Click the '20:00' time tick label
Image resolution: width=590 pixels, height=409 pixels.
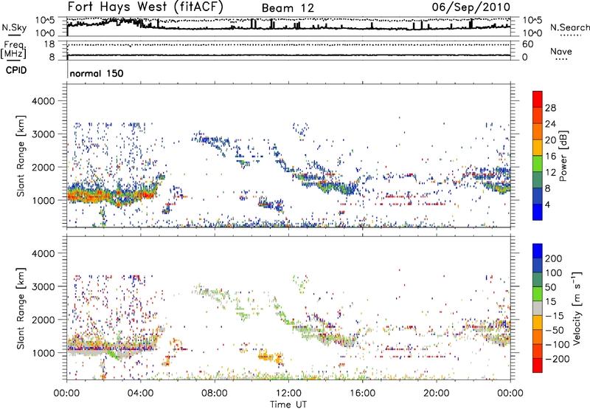(437, 393)
